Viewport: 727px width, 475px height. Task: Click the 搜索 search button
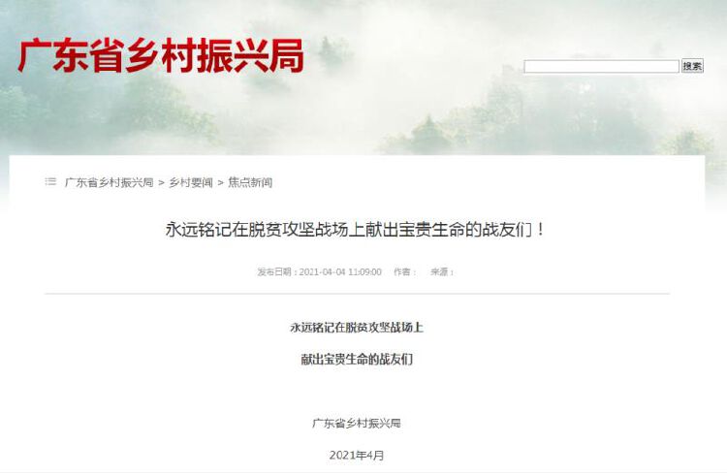click(x=692, y=66)
